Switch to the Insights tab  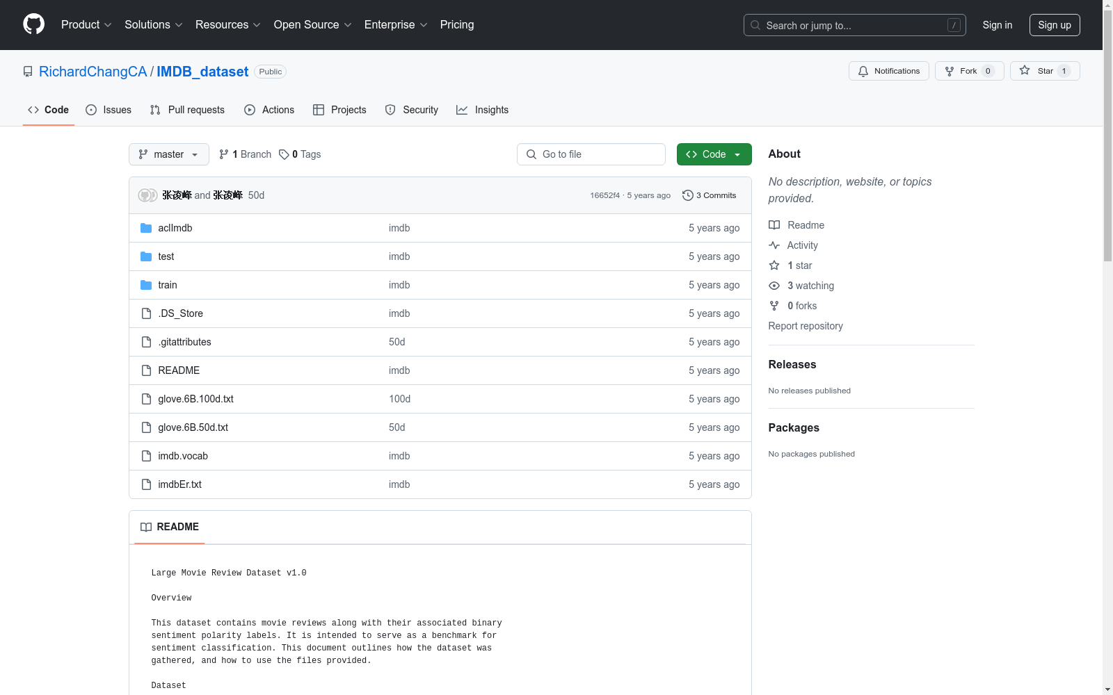click(x=482, y=110)
